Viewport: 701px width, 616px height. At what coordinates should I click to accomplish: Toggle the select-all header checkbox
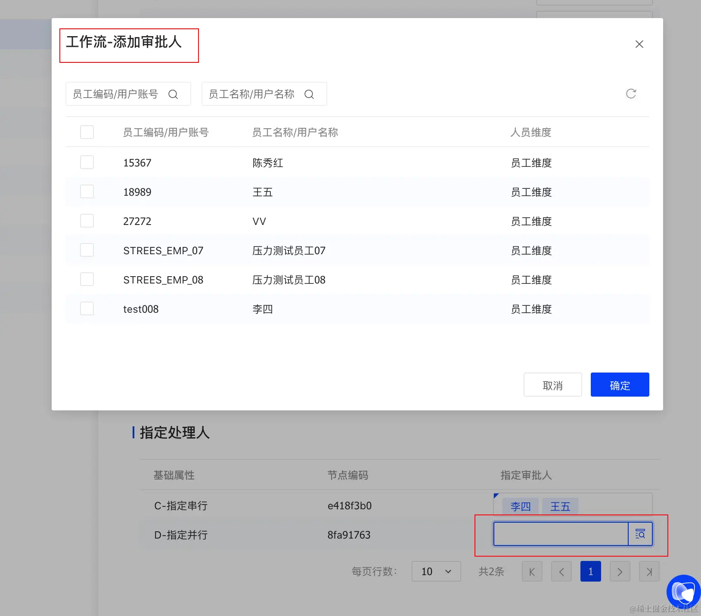pyautogui.click(x=87, y=132)
